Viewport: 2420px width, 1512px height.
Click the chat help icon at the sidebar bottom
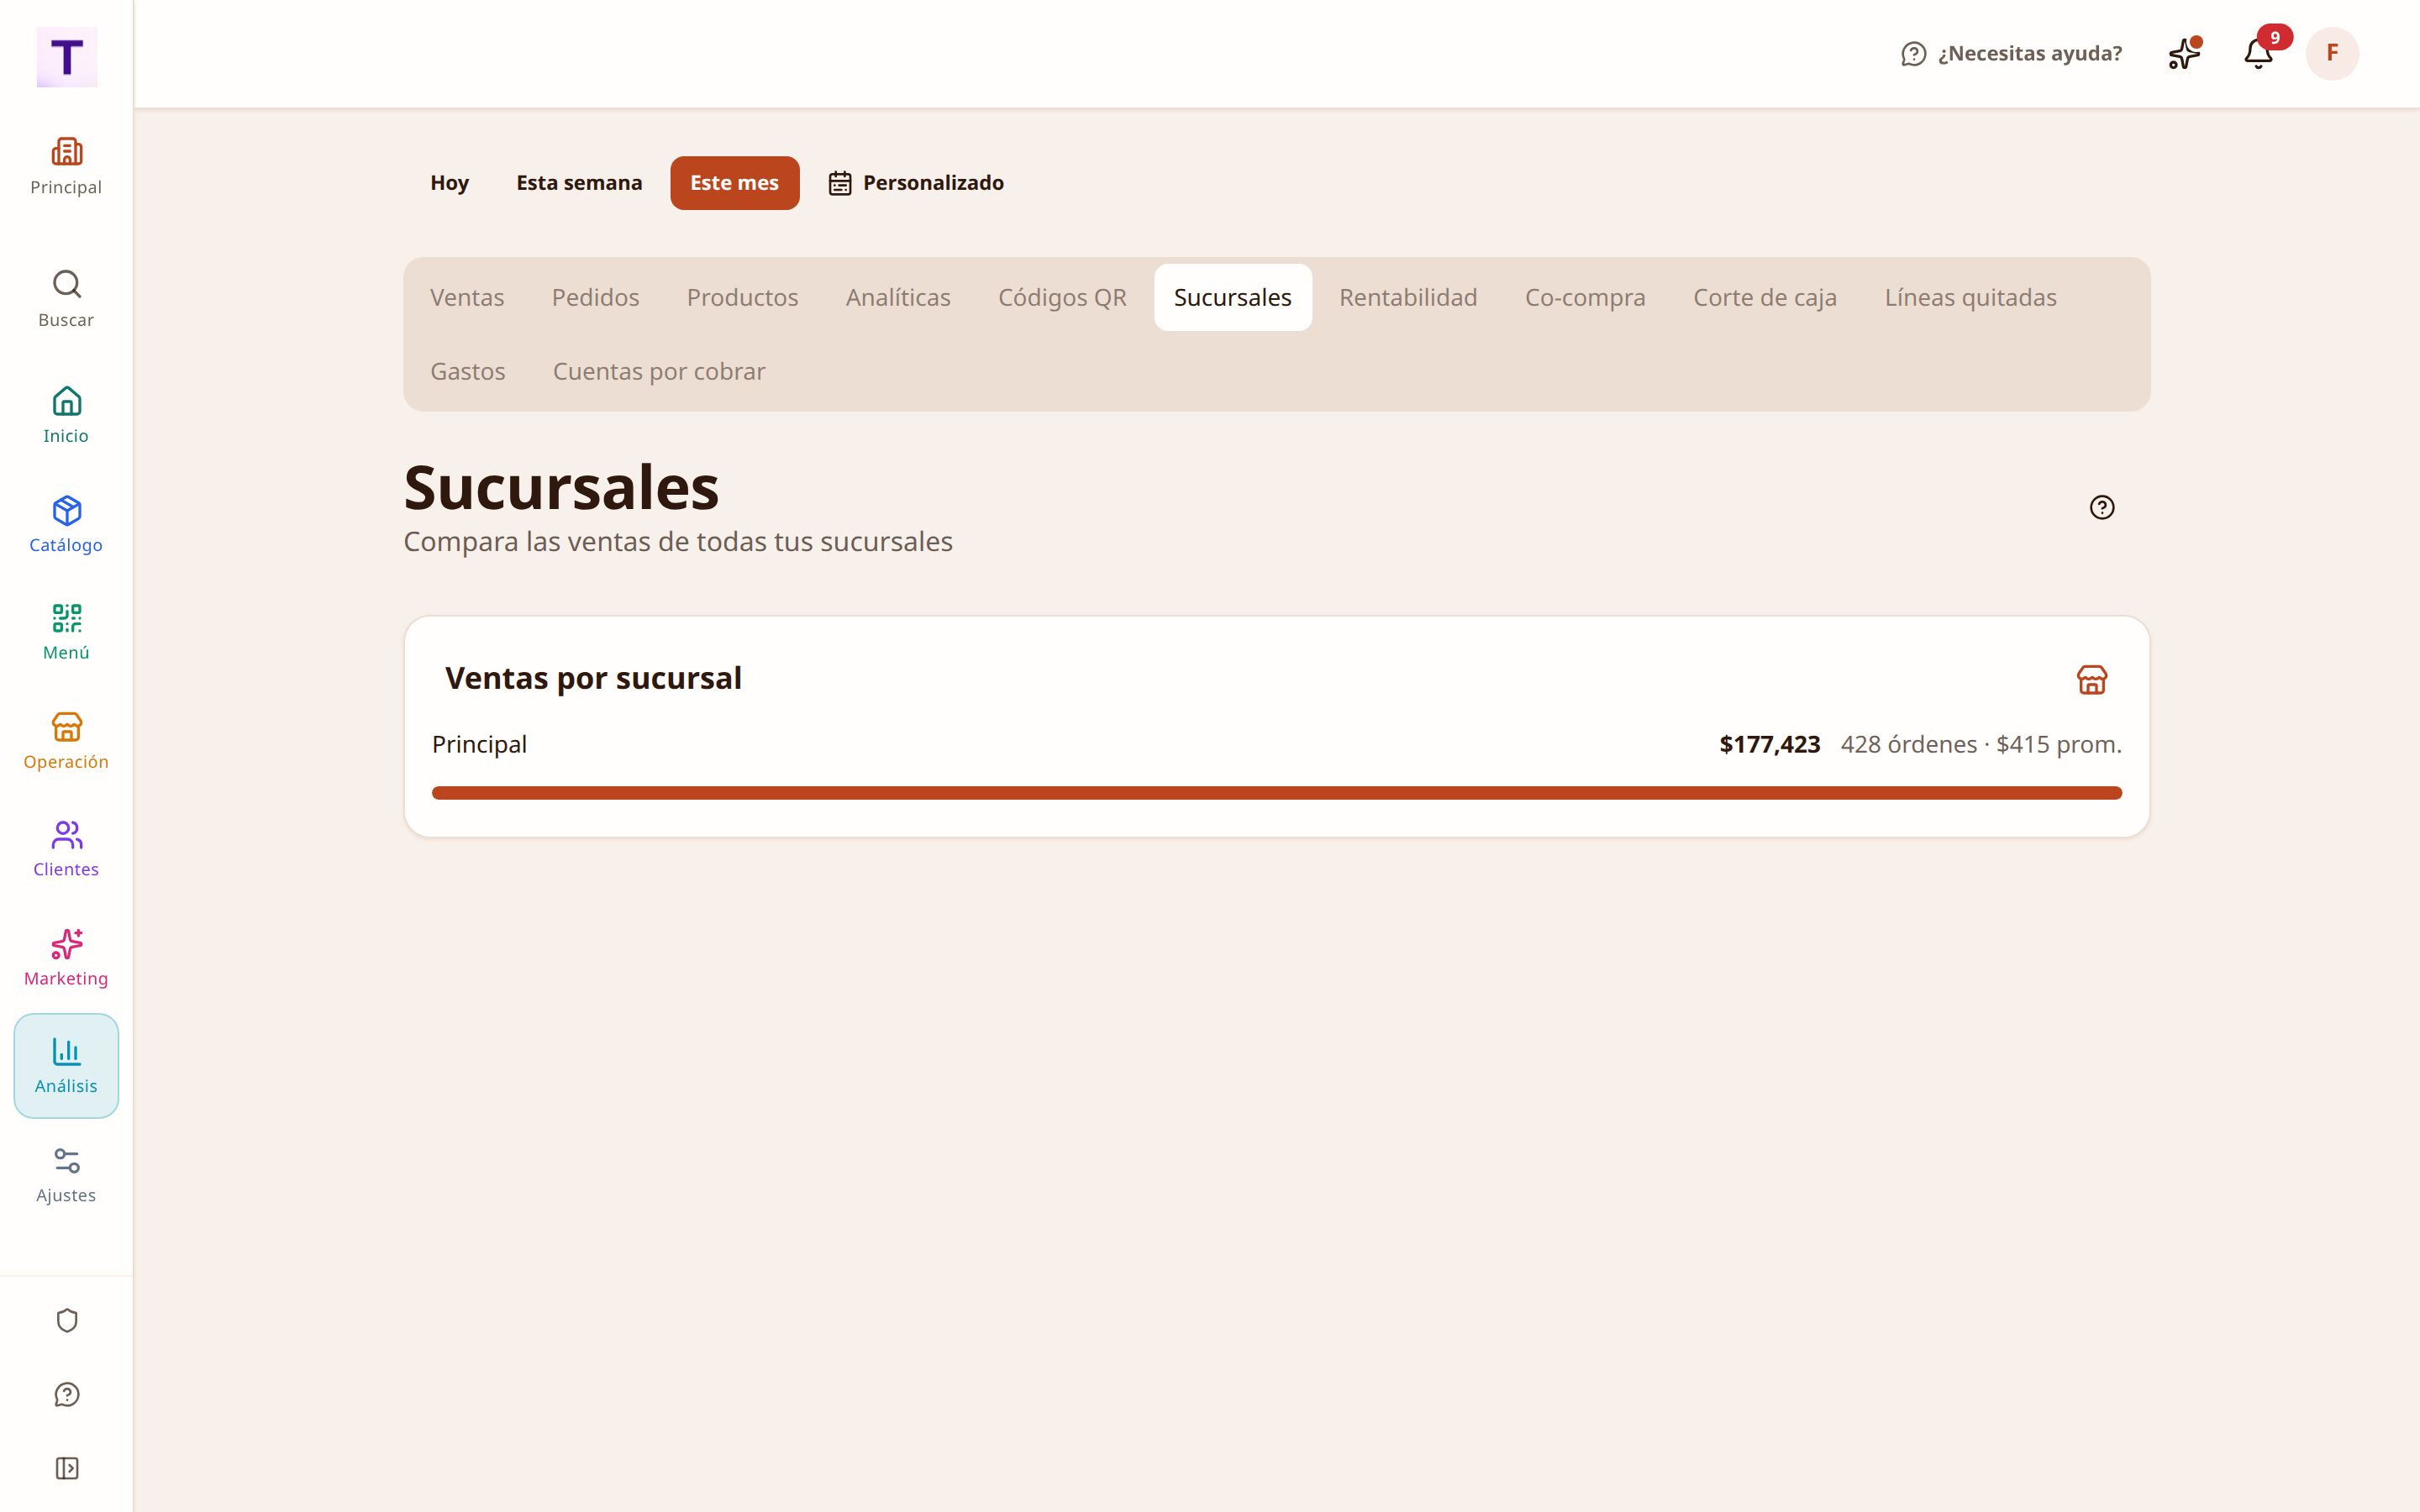[x=67, y=1395]
